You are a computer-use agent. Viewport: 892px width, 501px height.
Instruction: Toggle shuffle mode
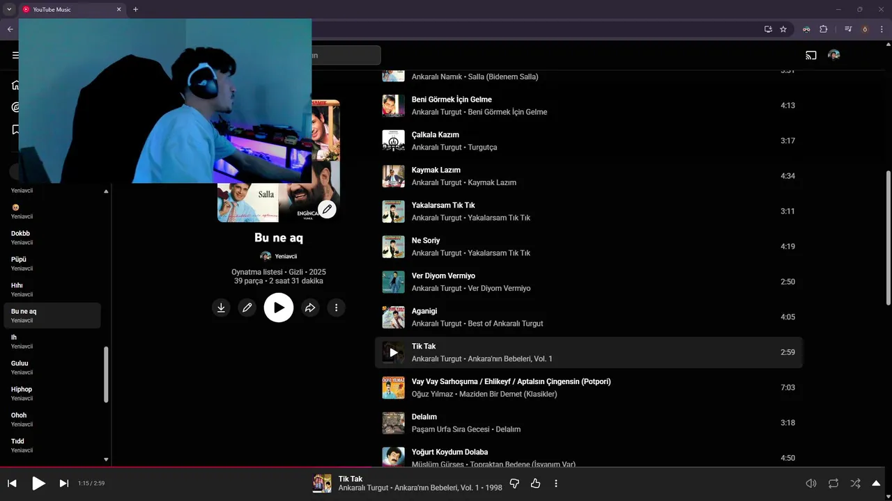855,483
